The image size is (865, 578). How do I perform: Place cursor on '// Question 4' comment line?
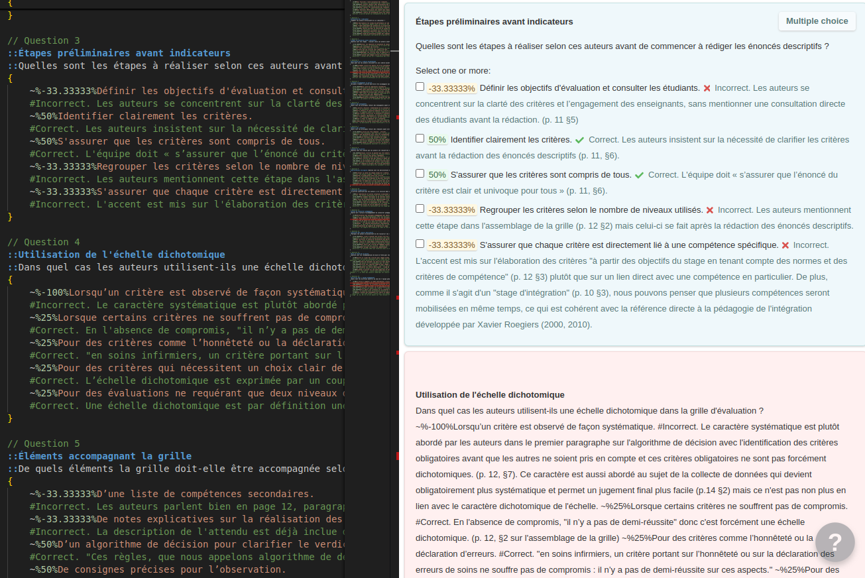(44, 242)
